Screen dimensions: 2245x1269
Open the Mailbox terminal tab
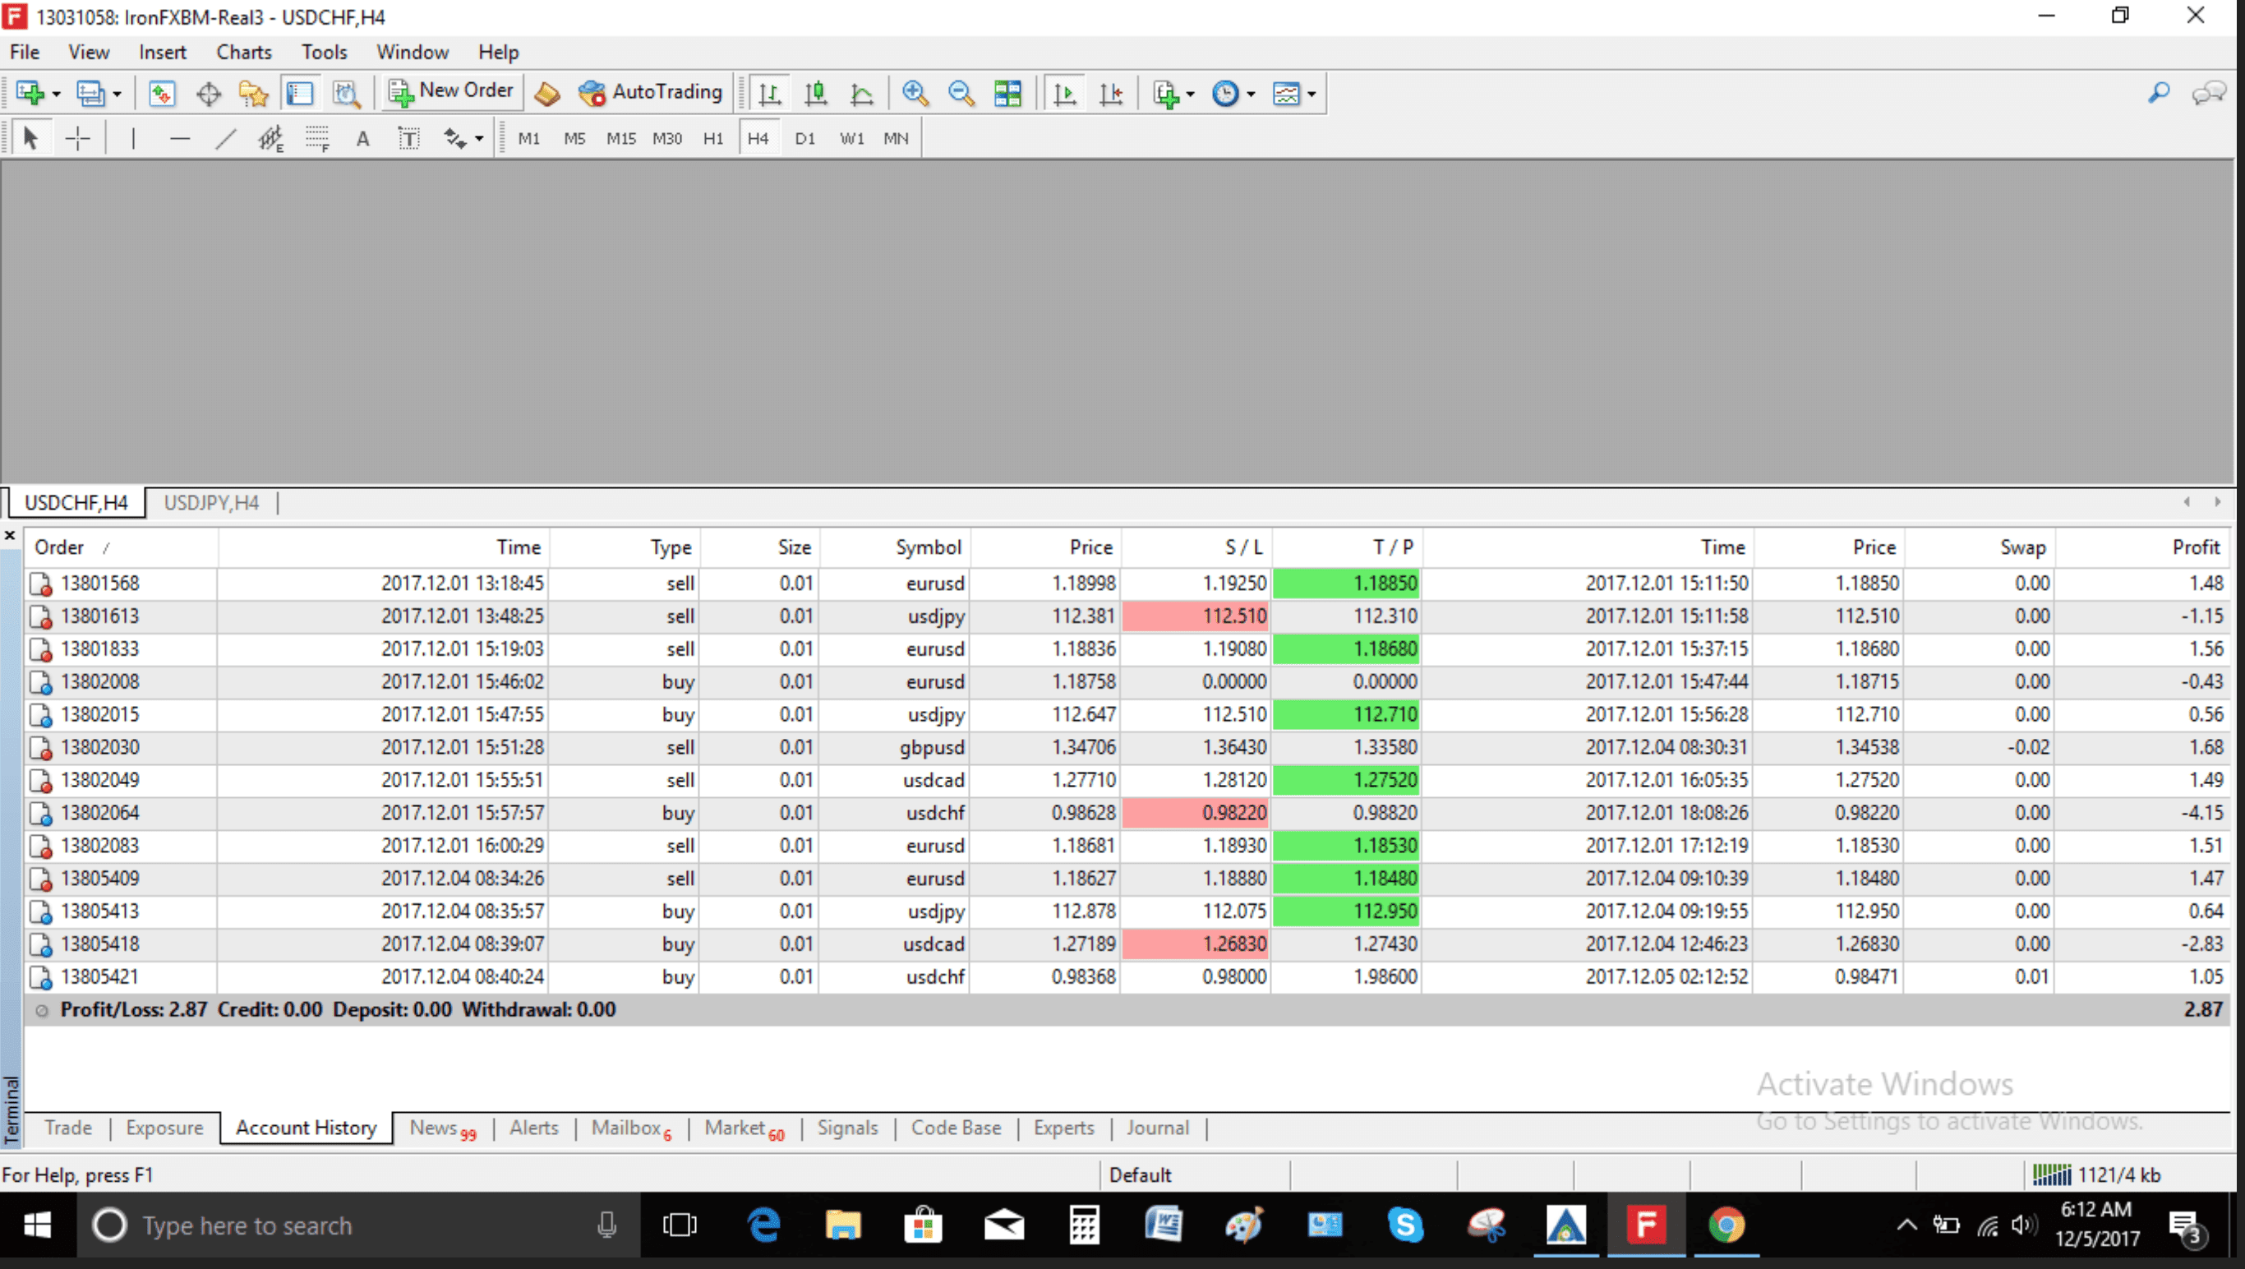(x=631, y=1128)
